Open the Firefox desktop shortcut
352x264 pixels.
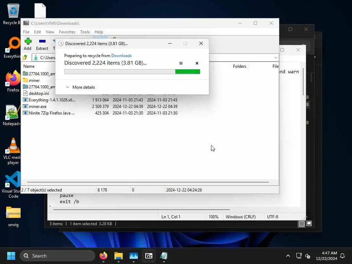click(13, 81)
